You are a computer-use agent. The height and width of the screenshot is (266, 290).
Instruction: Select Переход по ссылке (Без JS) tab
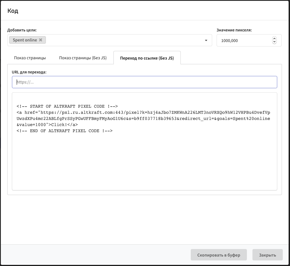tap(147, 58)
